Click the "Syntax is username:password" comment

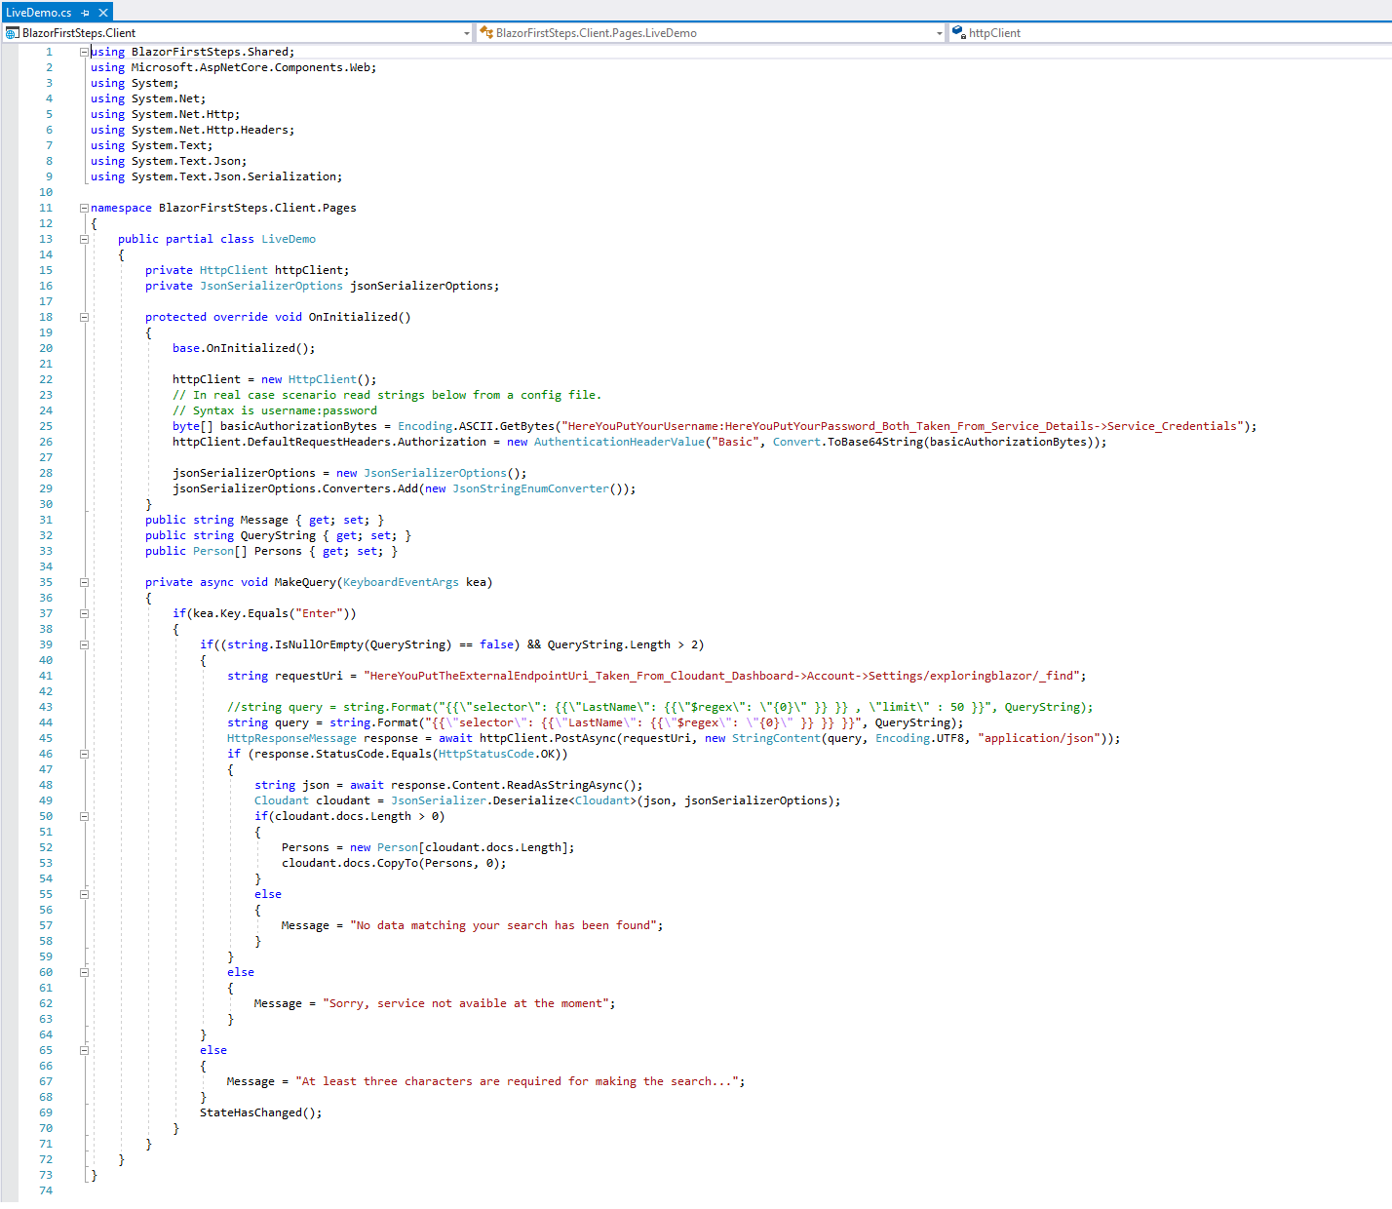[275, 410]
